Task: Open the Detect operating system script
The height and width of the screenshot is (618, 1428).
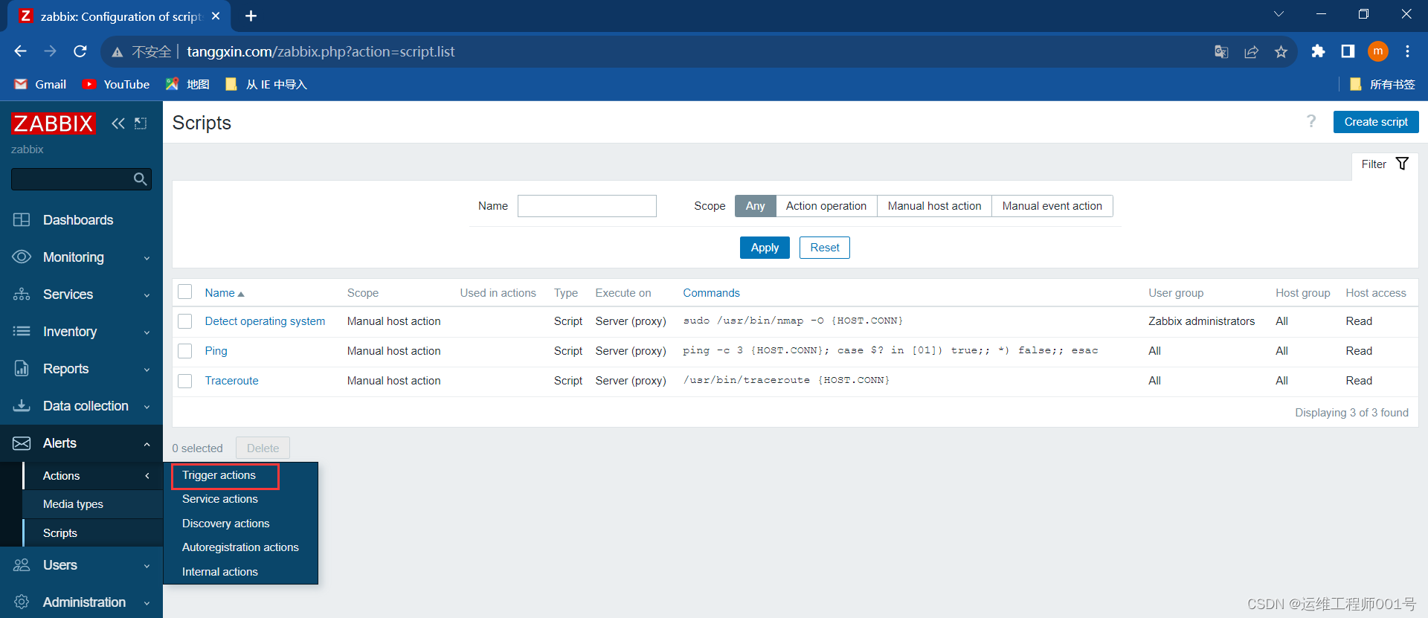Action: (x=265, y=321)
